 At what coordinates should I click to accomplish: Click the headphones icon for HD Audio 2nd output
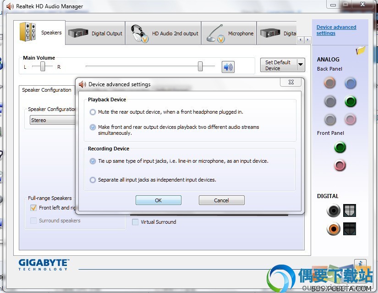coord(139,34)
